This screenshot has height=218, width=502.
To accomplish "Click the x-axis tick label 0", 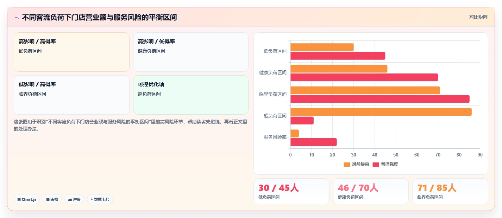I will pos(290,155).
